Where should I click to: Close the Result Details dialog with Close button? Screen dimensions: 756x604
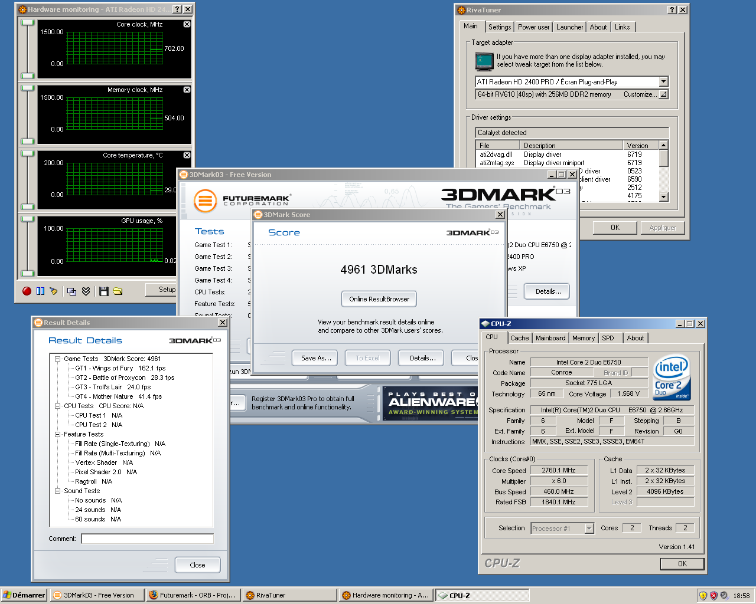pos(198,565)
